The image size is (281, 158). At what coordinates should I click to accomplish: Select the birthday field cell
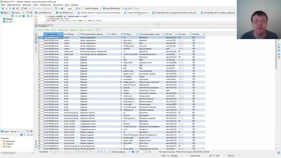click(x=131, y=49)
